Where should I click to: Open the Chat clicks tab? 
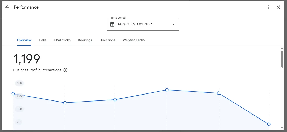(x=62, y=40)
